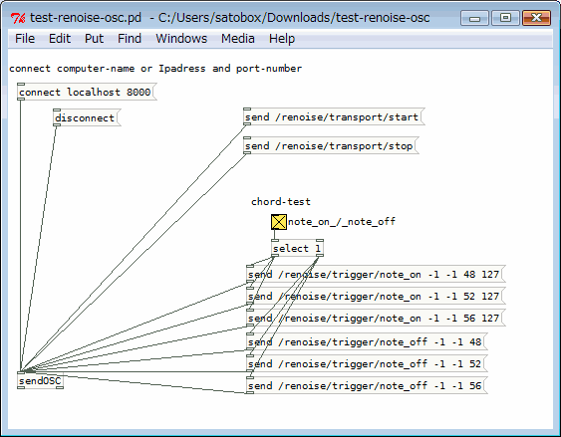The height and width of the screenshot is (437, 561).
Task: Open the Edit menu
Action: coord(60,38)
